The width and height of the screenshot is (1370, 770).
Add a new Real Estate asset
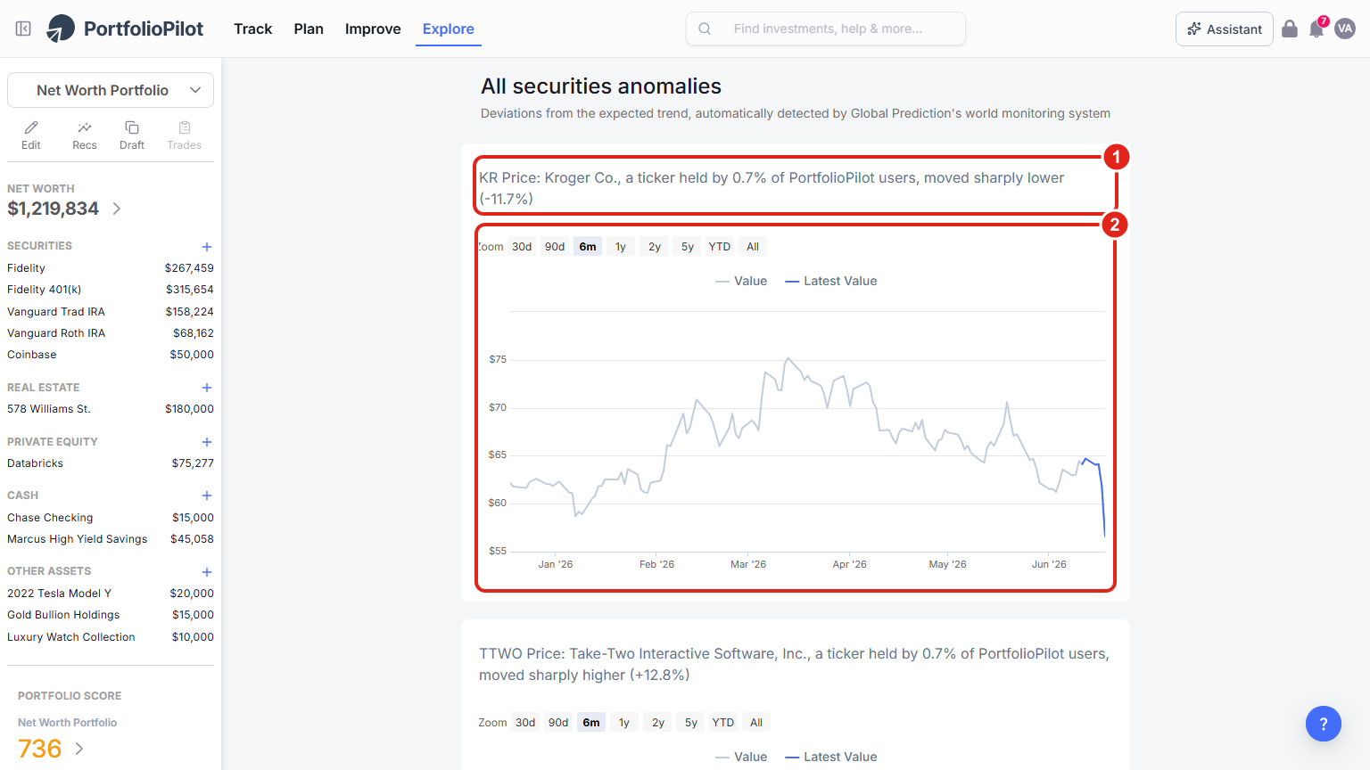pos(207,388)
